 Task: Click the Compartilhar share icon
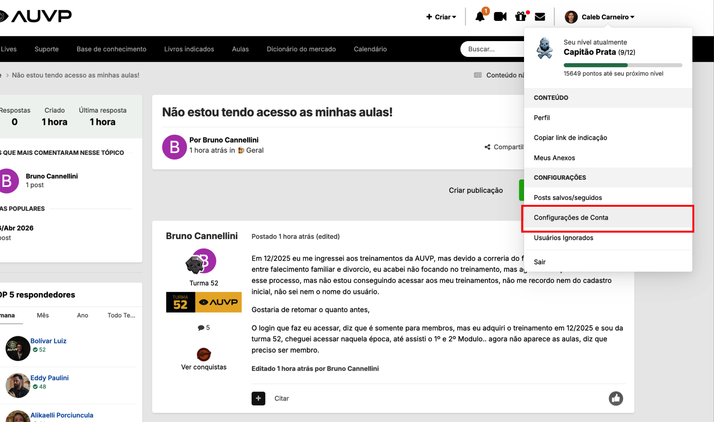coord(487,147)
